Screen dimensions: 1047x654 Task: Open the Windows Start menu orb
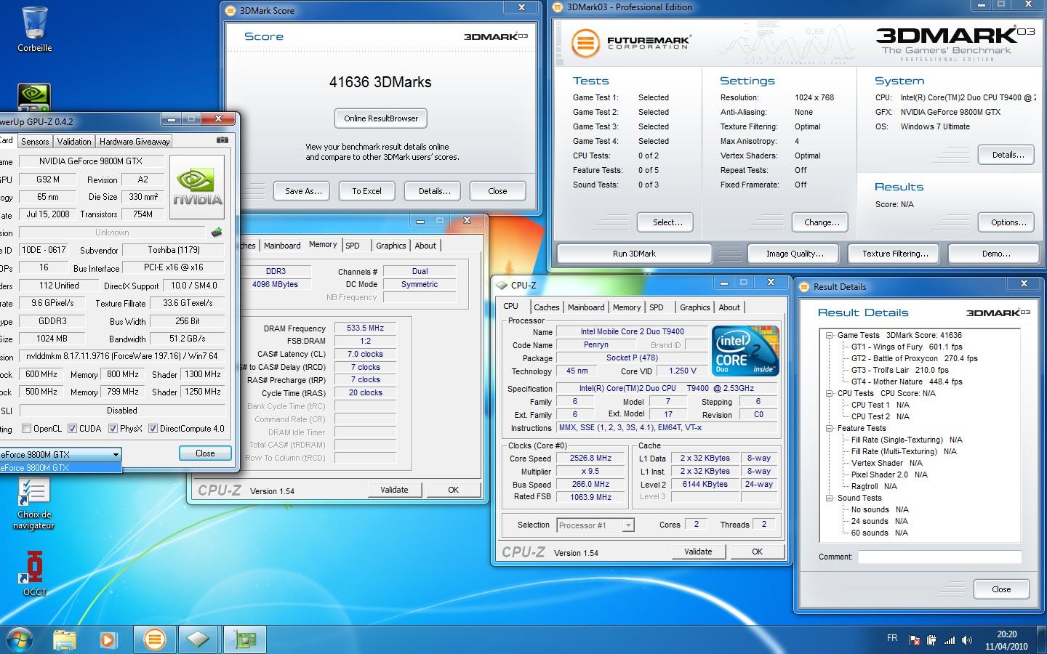[20, 639]
